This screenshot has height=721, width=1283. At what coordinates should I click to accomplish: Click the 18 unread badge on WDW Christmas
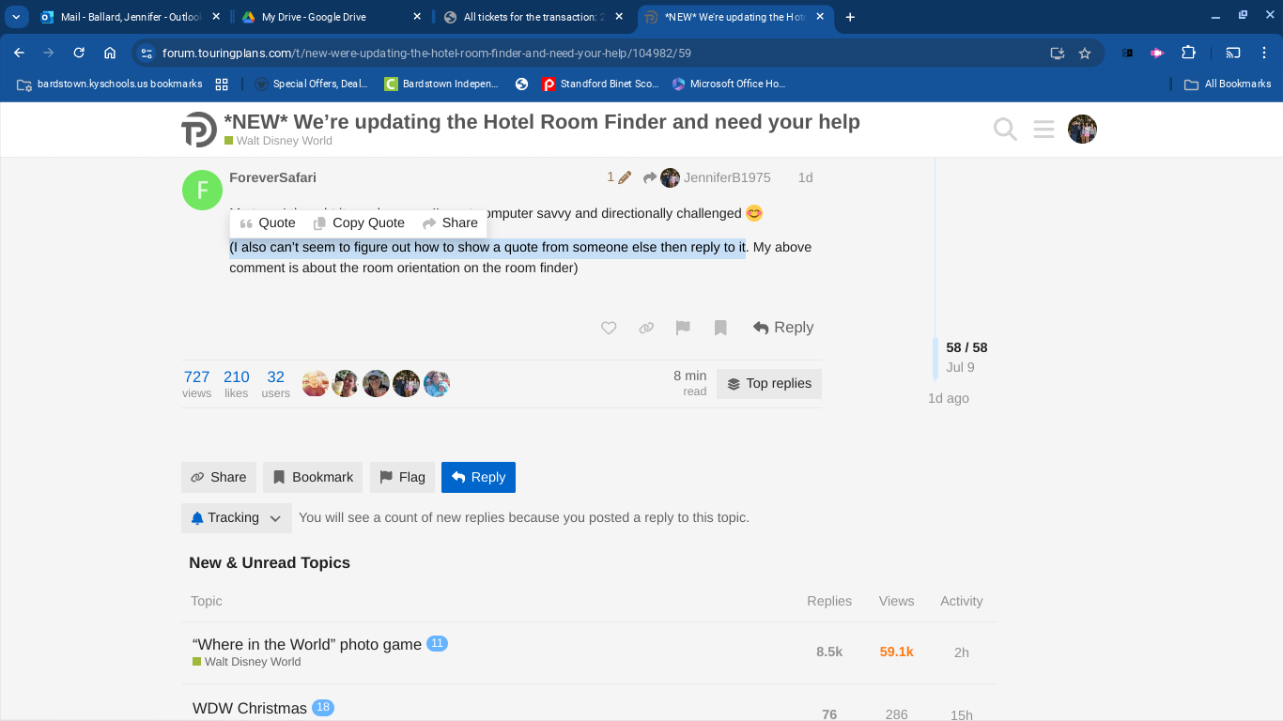point(322,708)
